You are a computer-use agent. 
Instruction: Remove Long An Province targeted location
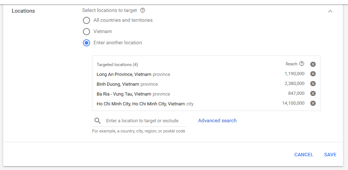pos(313,74)
